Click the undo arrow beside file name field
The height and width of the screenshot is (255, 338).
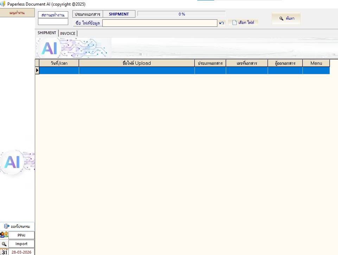tap(222, 23)
